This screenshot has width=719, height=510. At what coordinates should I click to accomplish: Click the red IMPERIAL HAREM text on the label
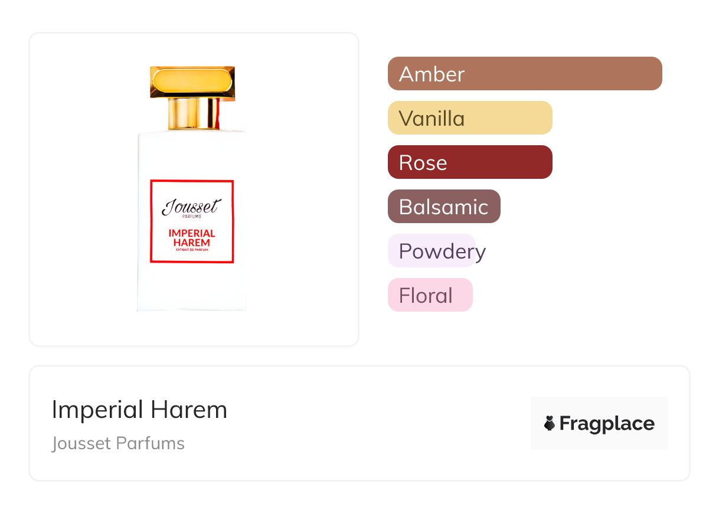(192, 237)
